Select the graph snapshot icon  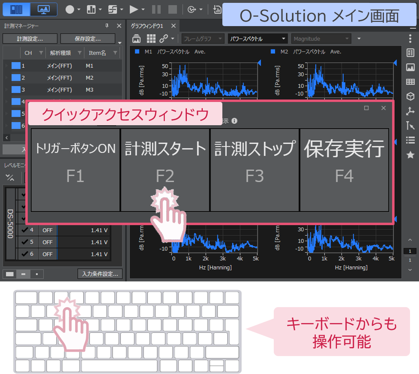click(136, 38)
